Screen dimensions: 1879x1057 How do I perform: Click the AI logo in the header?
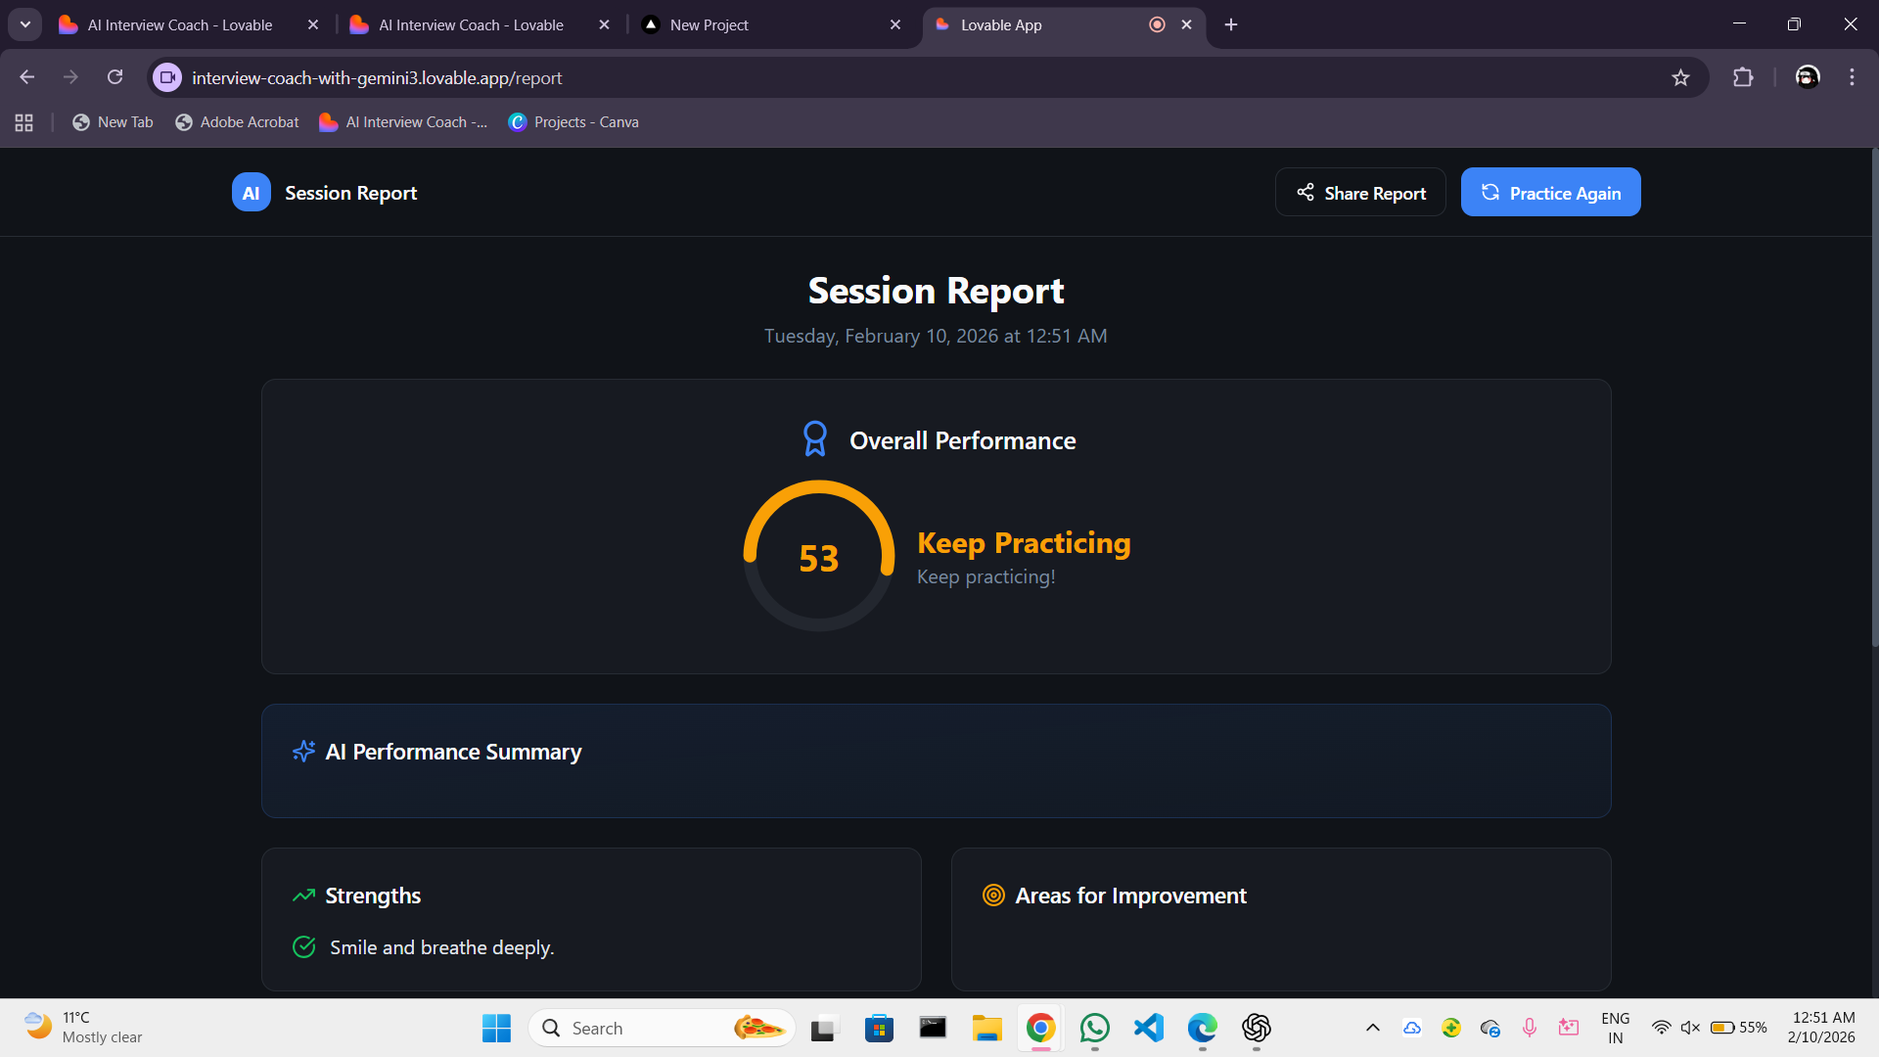tap(251, 193)
